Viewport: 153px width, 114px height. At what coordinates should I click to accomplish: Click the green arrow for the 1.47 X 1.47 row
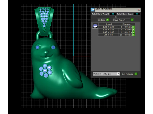[134, 32]
